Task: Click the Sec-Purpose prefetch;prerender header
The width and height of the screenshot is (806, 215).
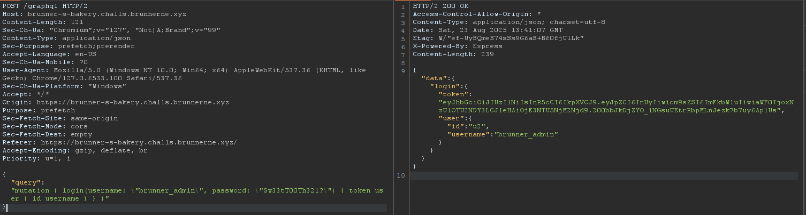Action: [68, 46]
